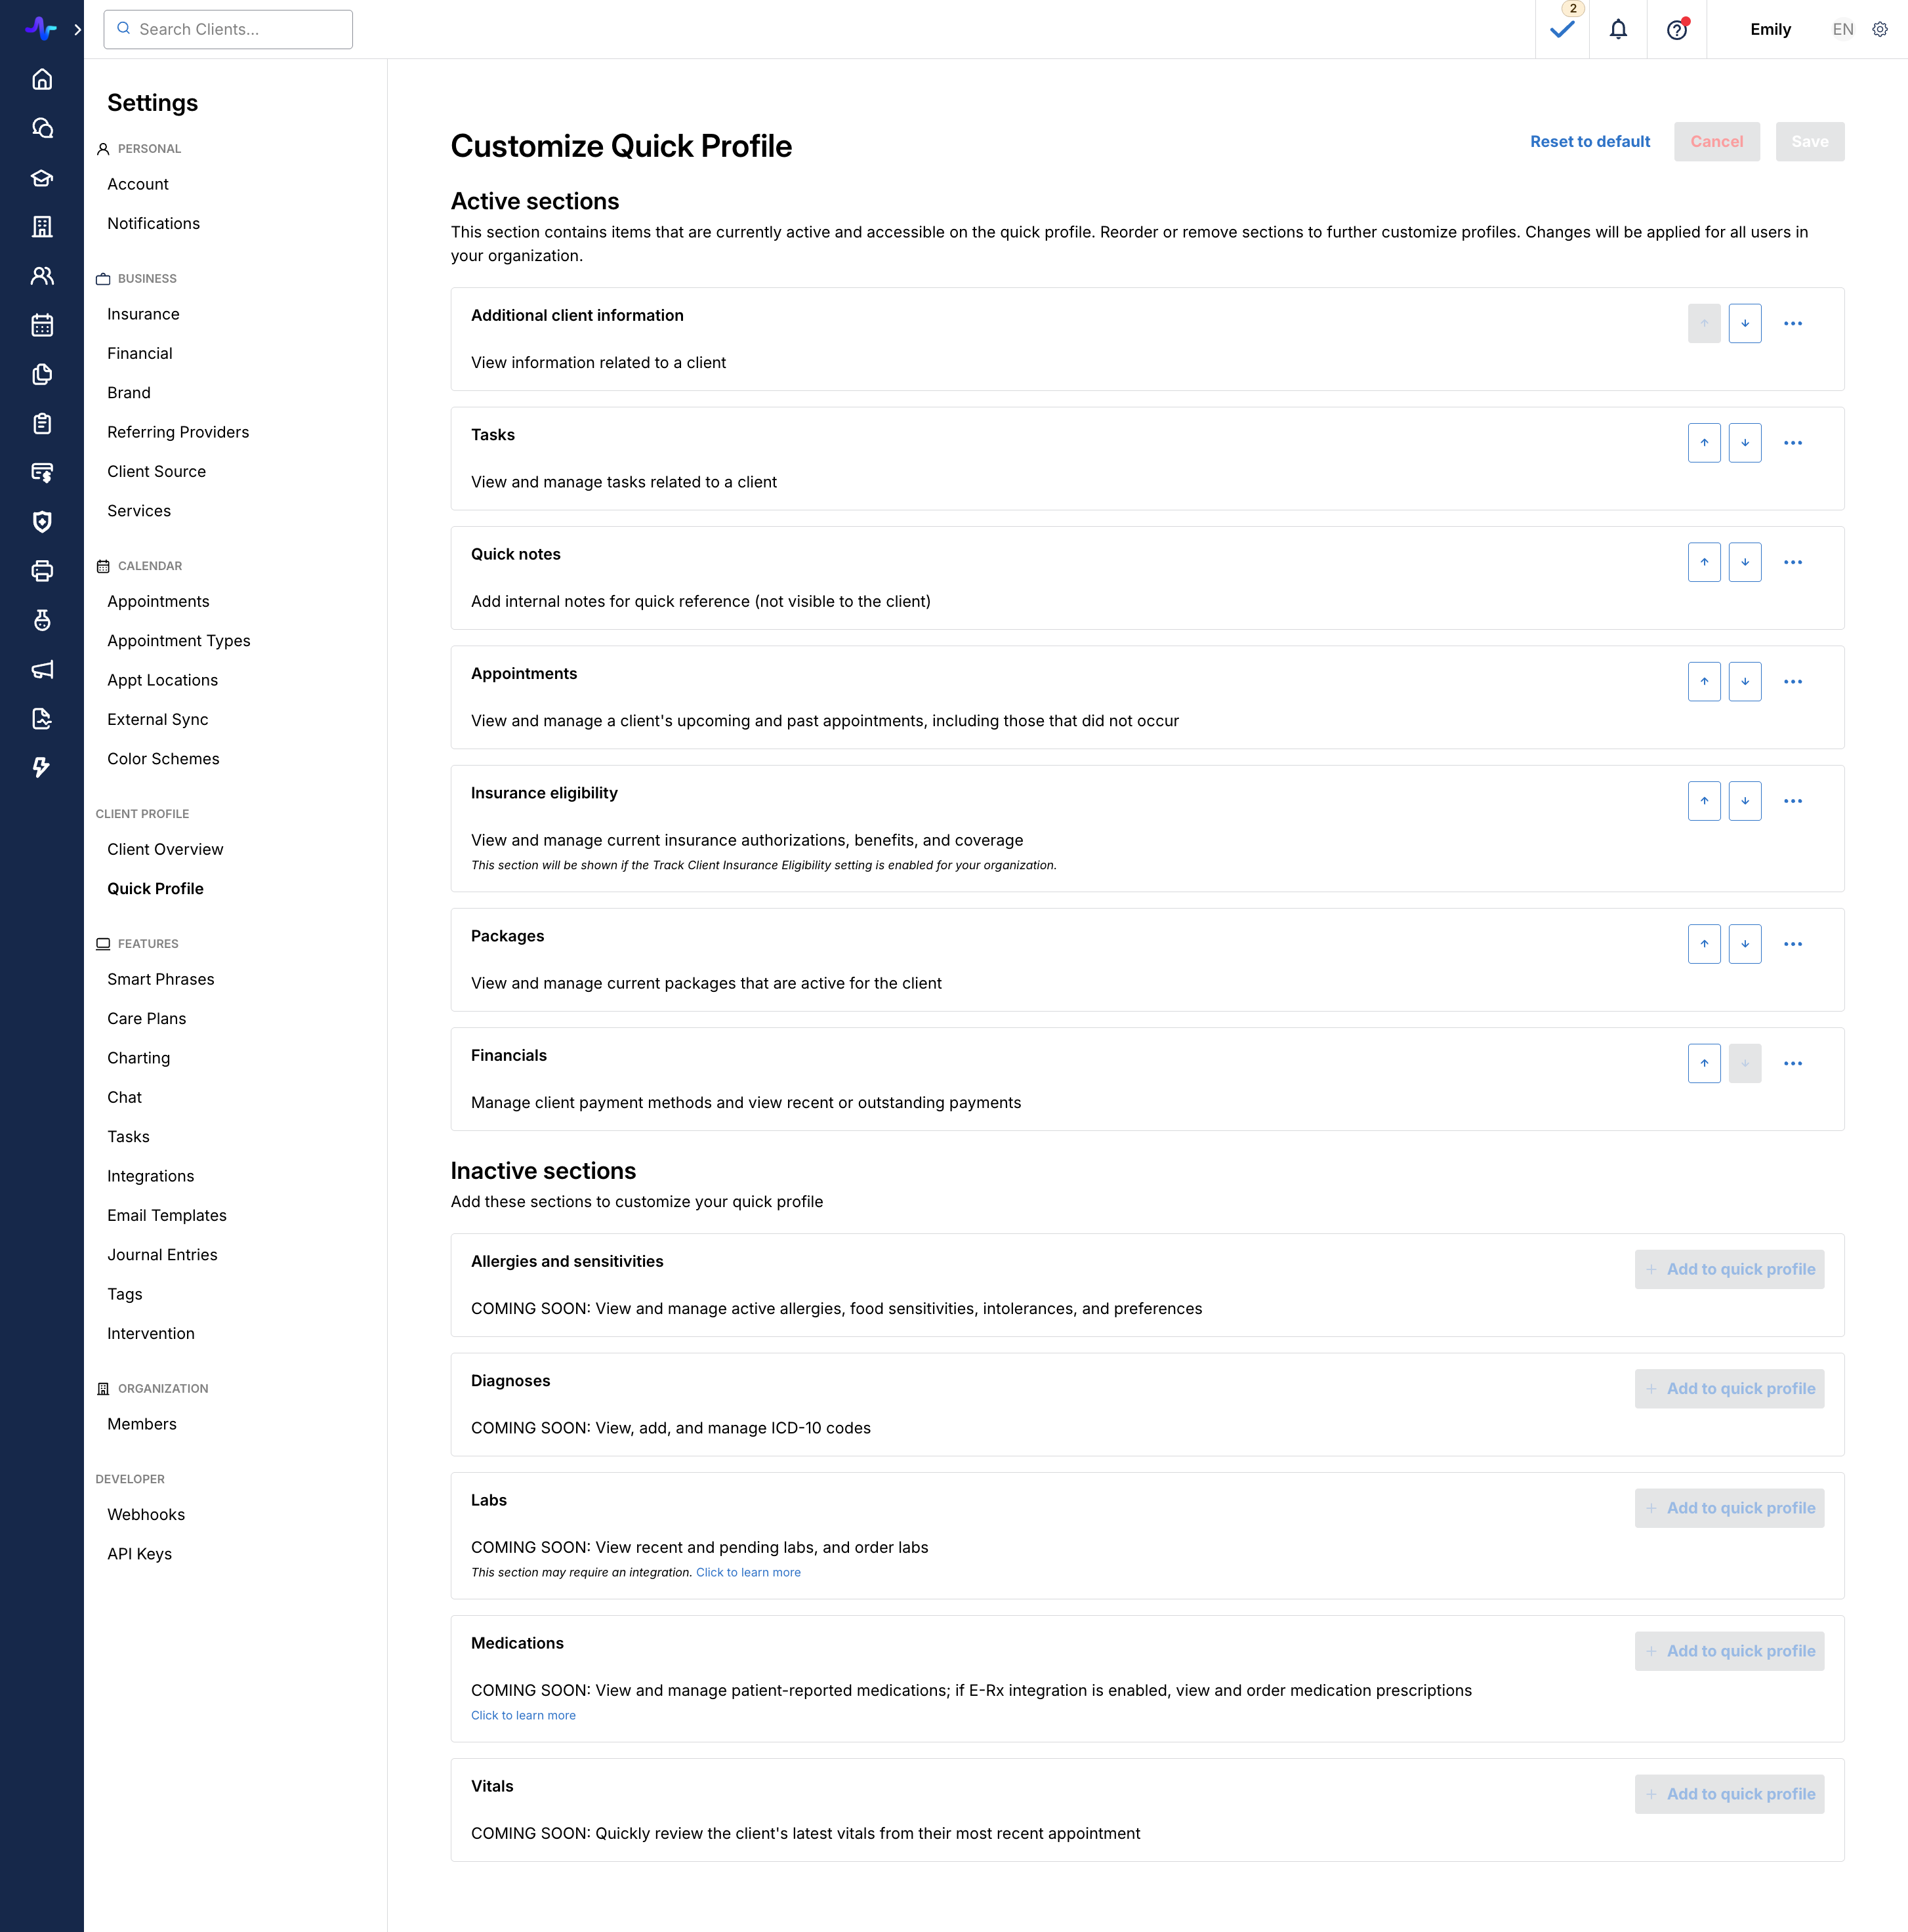Expand the sidebar with the chevron arrow
Image resolution: width=1908 pixels, height=1932 pixels.
78,29
